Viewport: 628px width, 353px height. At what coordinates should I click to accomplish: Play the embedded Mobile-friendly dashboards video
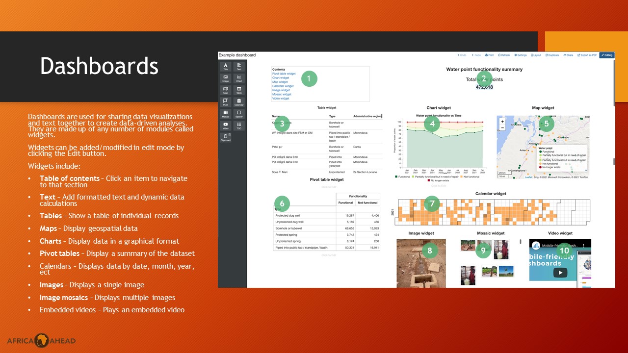[560, 272]
